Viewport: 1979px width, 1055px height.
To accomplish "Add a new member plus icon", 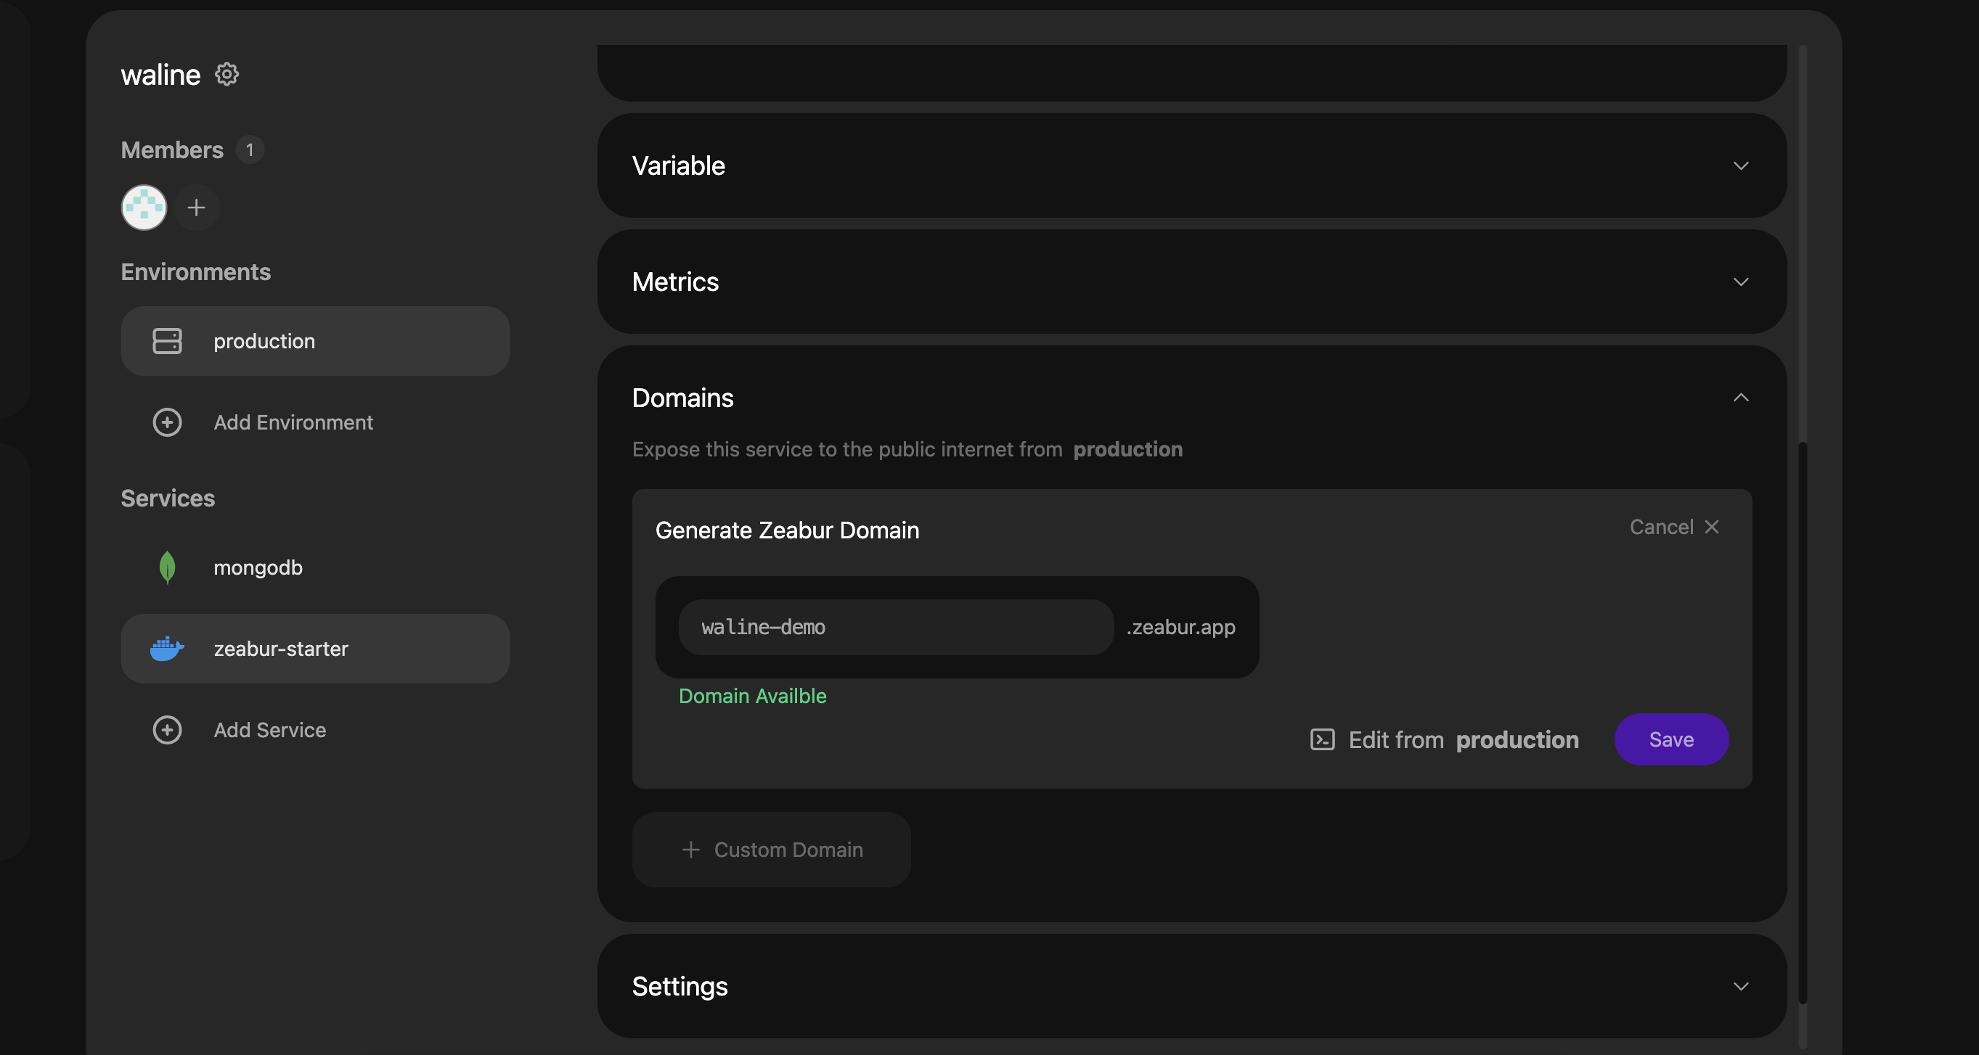I will pyautogui.click(x=196, y=208).
